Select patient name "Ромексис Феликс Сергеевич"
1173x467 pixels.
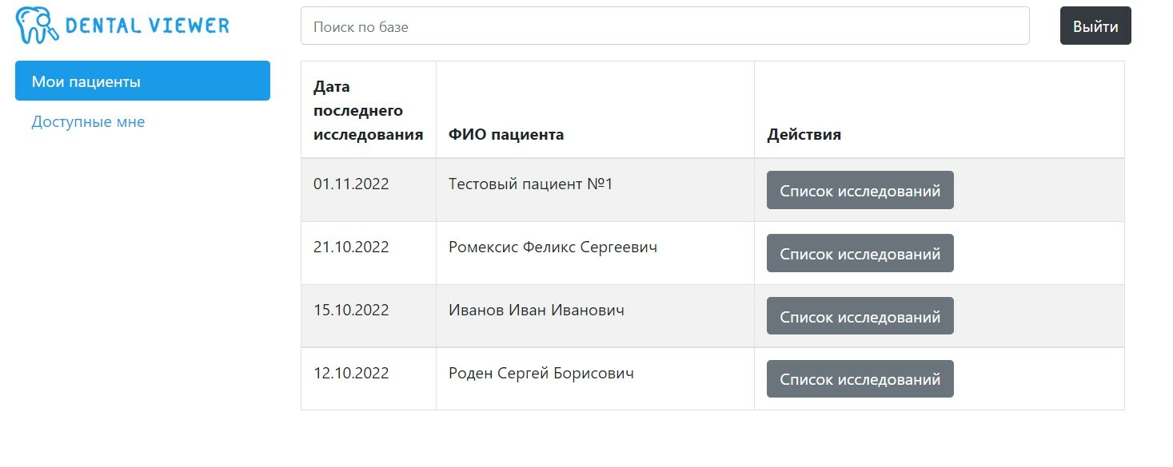553,247
